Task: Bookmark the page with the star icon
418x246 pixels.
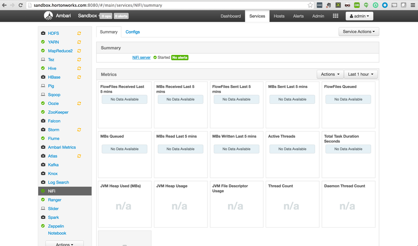Action: (x=310, y=5)
